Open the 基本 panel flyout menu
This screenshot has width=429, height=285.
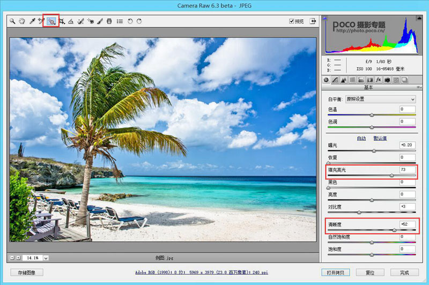pyautogui.click(x=419, y=88)
